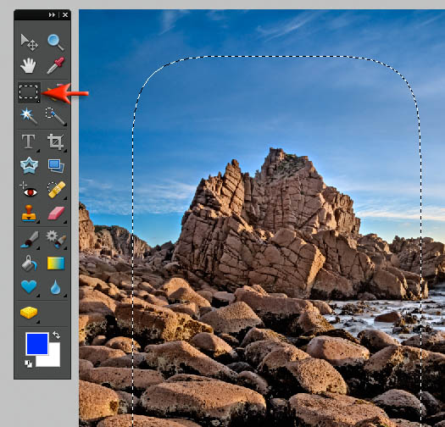Screen dimensions: 445x427
Task: Select the Rectangular Marquee tool
Action: tap(29, 92)
